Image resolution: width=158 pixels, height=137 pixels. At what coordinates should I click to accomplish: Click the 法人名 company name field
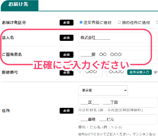[118, 38]
